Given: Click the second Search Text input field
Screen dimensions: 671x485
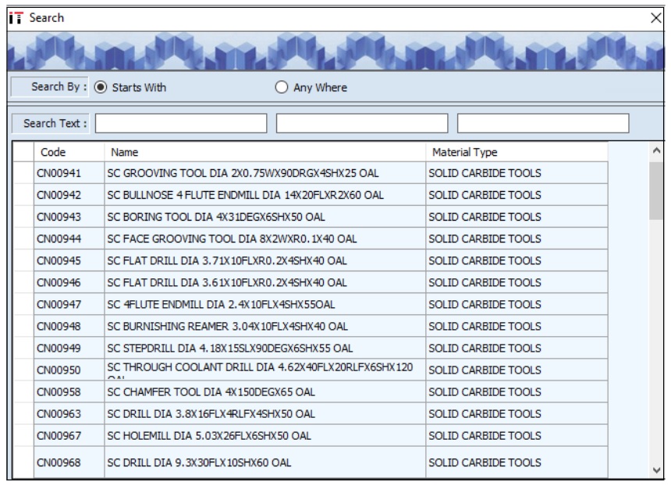Looking at the screenshot, I should tap(362, 123).
